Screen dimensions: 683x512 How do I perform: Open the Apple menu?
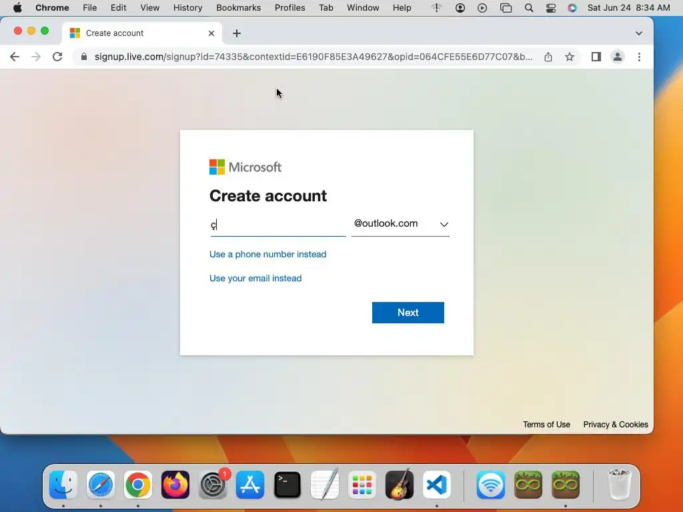point(17,8)
